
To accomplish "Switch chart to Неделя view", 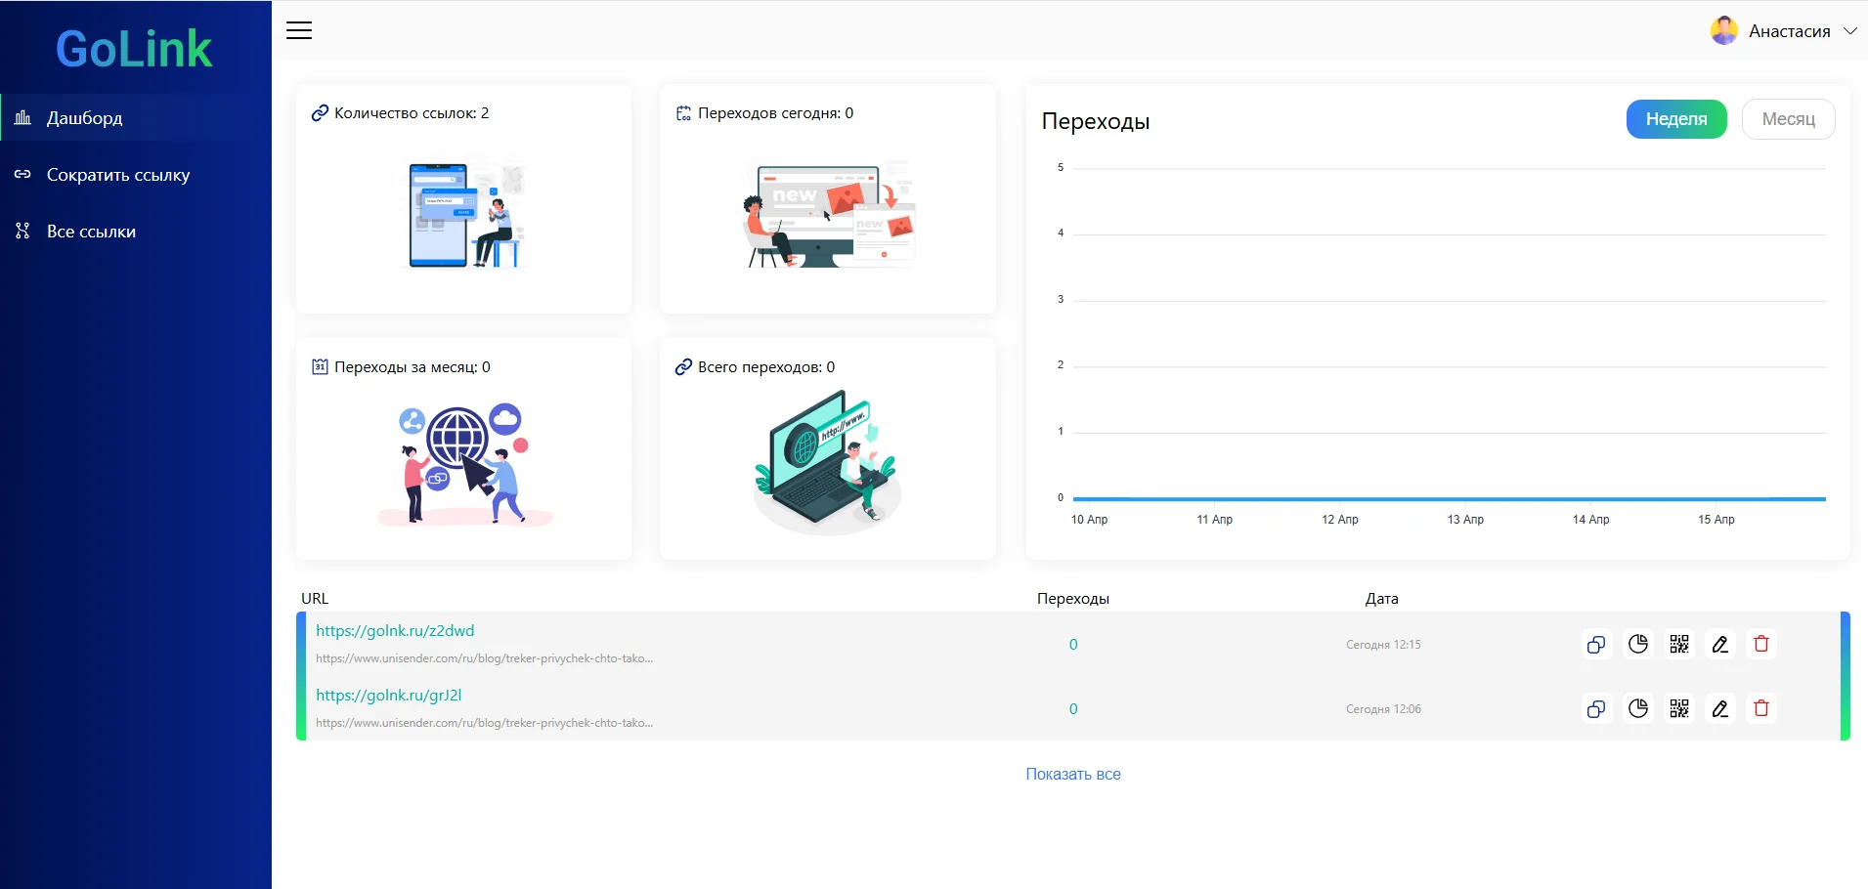I will pyautogui.click(x=1676, y=119).
